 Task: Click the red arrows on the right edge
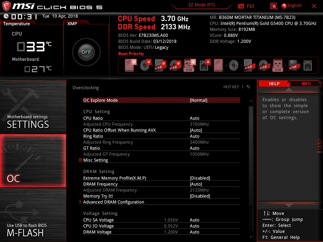tap(320, 152)
